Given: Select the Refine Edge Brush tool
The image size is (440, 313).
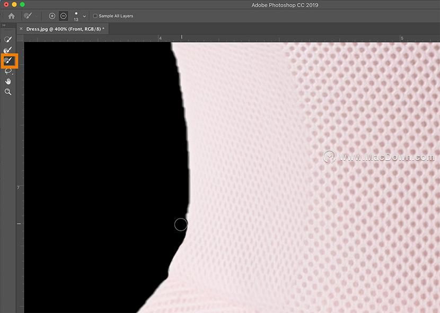Looking at the screenshot, I should [x=8, y=50].
